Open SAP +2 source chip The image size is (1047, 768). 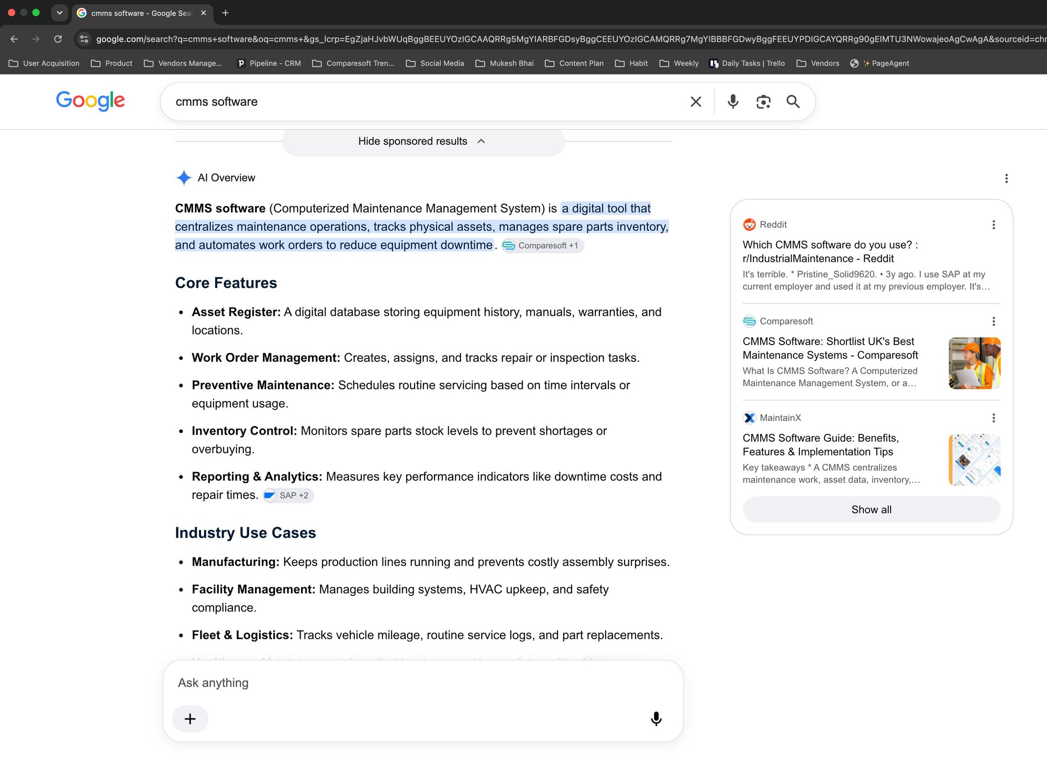coord(288,495)
